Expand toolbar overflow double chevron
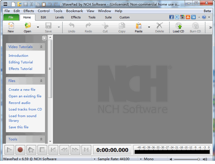Image resolution: width=215 pixels, height=164 pixels. pyautogui.click(x=210, y=27)
